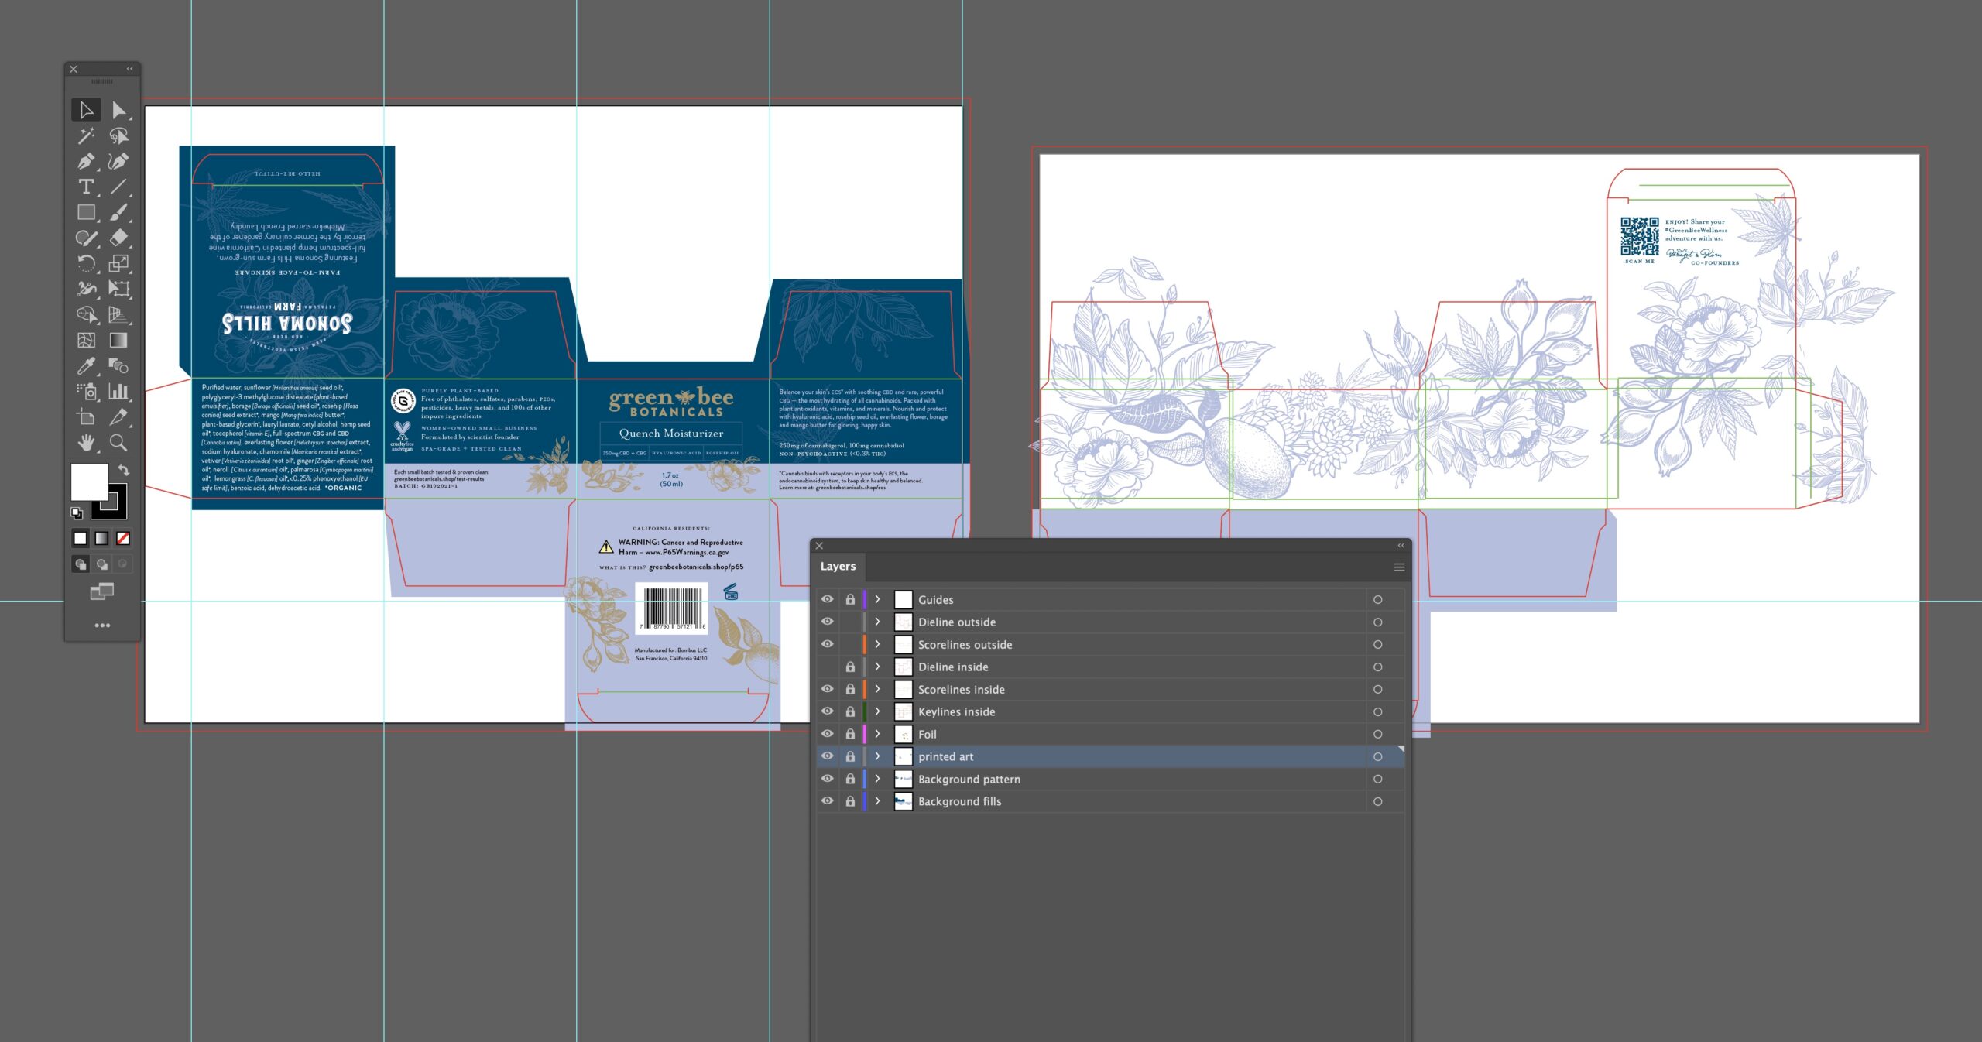Show the hidden Dieline inside layer
This screenshot has height=1042, width=1982.
point(827,667)
